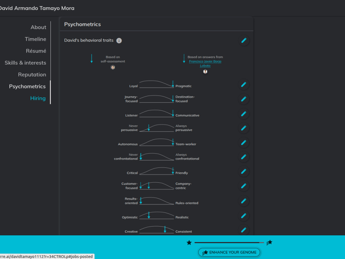This screenshot has width=345, height=259.
Task: Go to the Reputation section
Action: click(x=32, y=75)
